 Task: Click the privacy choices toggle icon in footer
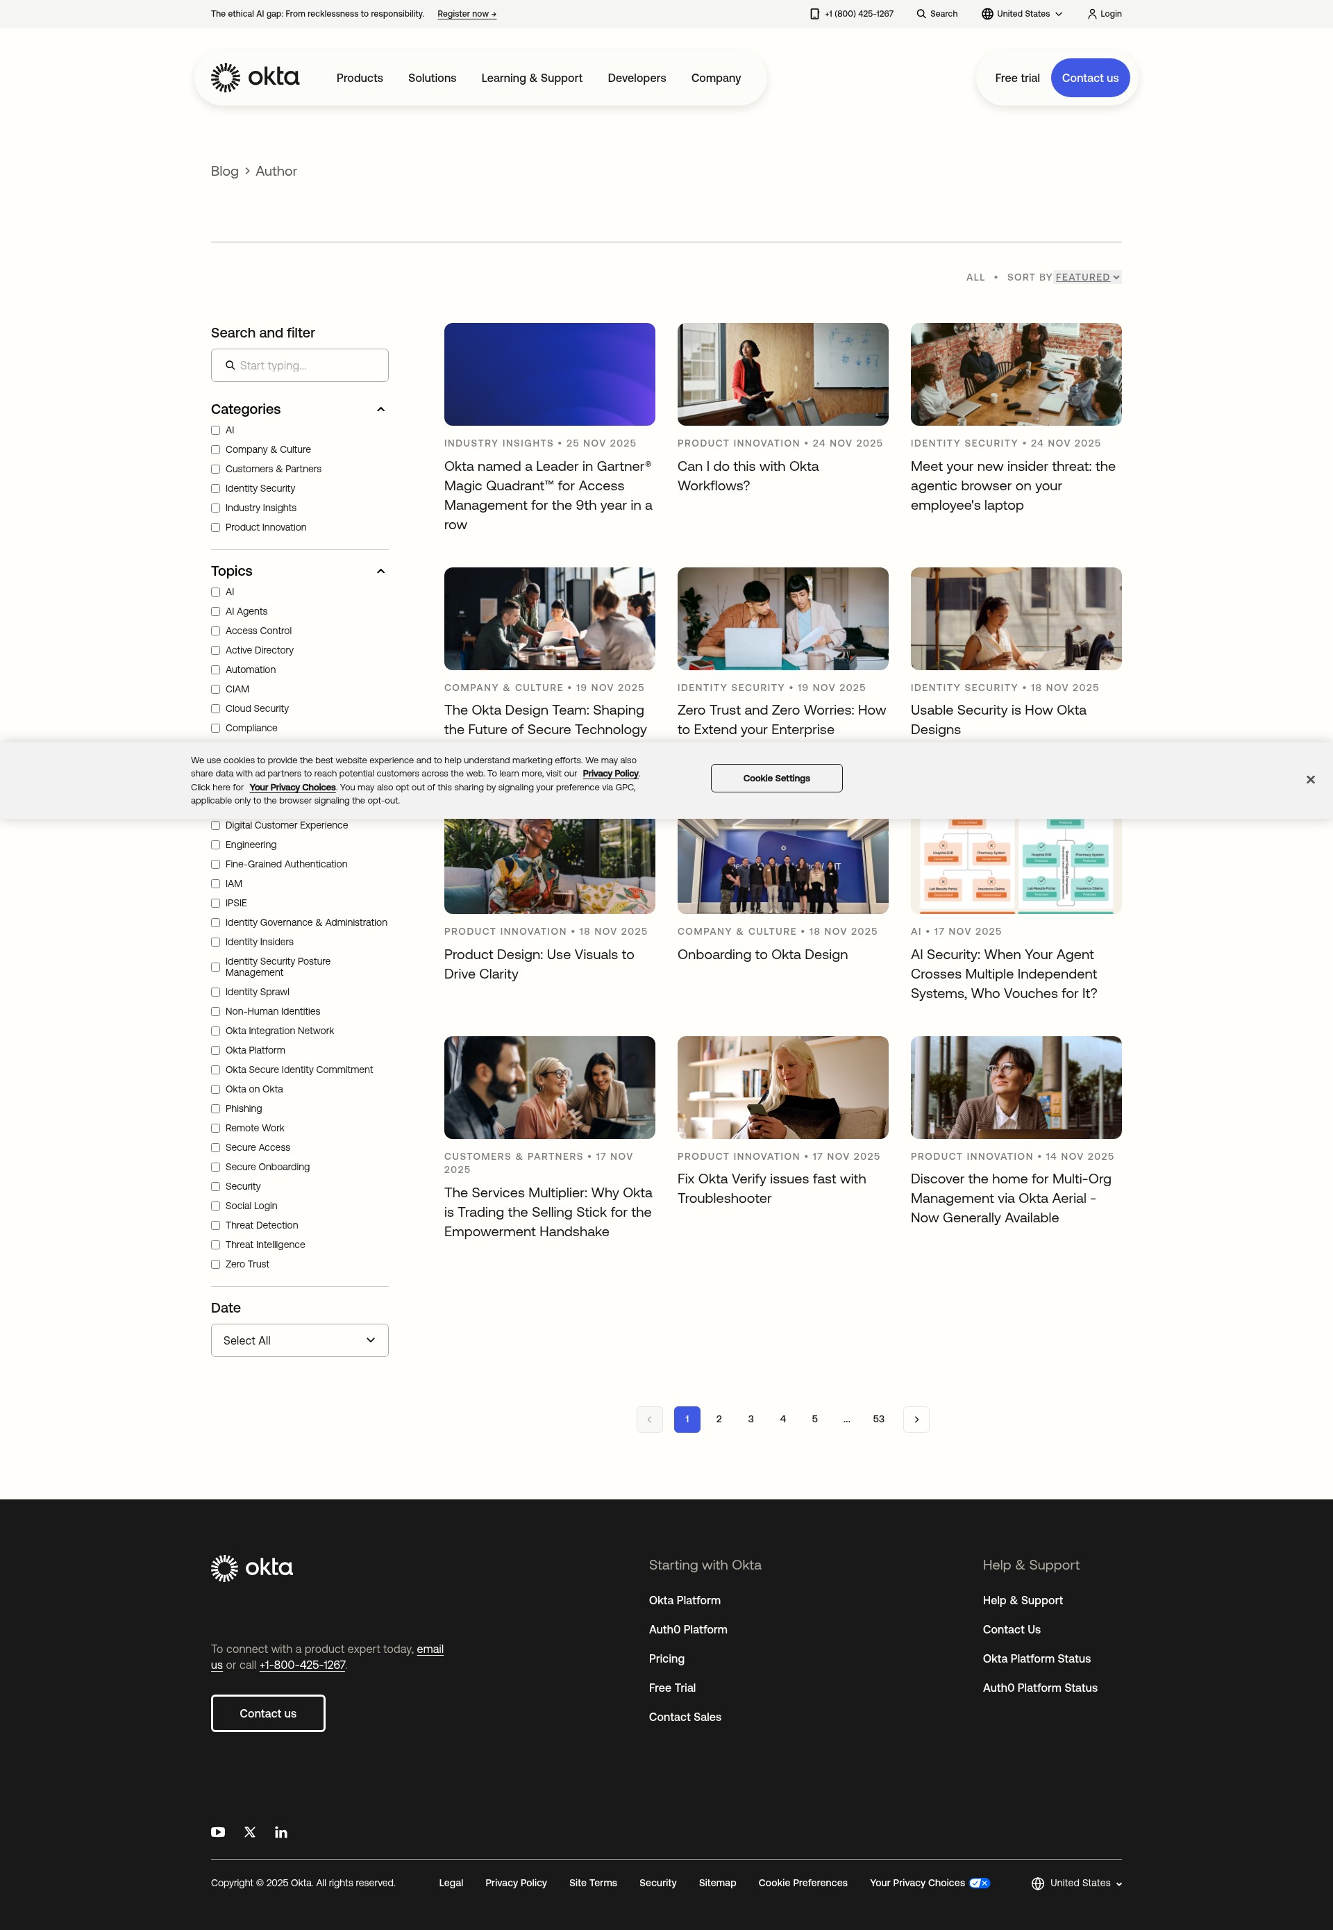[979, 1883]
